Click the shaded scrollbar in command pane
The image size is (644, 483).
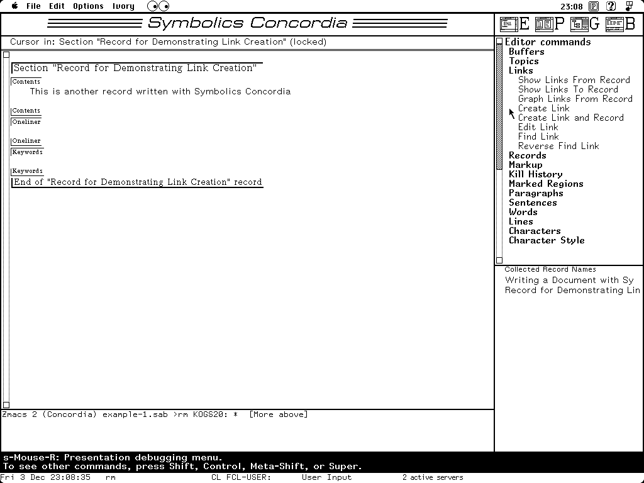tap(499, 107)
